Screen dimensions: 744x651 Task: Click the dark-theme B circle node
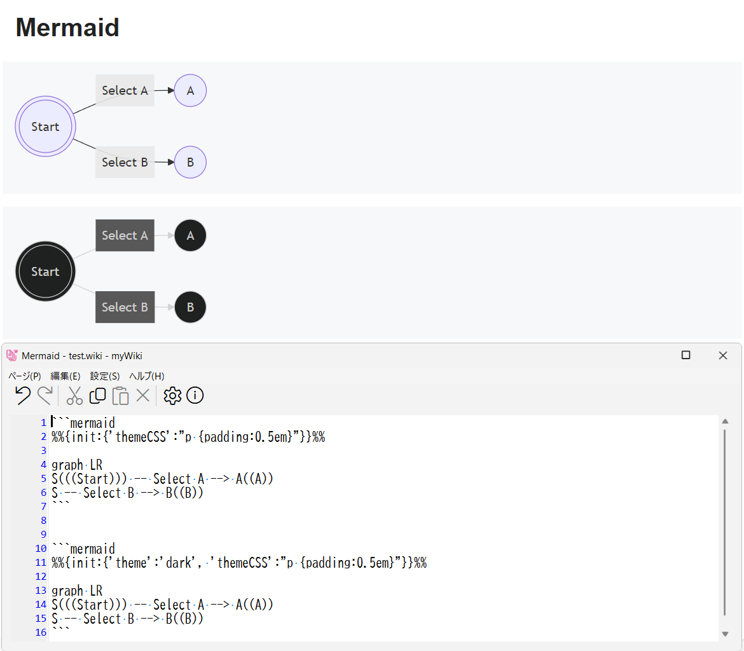click(x=190, y=307)
